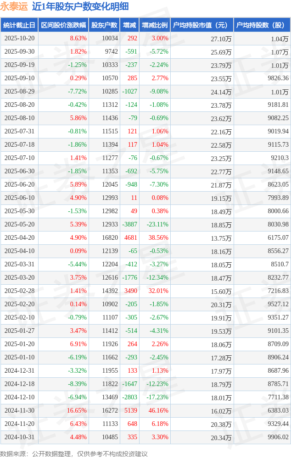Viewport: 291px width, 458px height.
Task: Select the 增减比例 column header
Action: point(155,25)
